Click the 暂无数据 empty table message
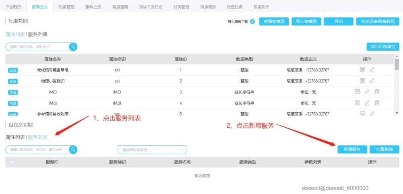The image size is (403, 194). [203, 176]
